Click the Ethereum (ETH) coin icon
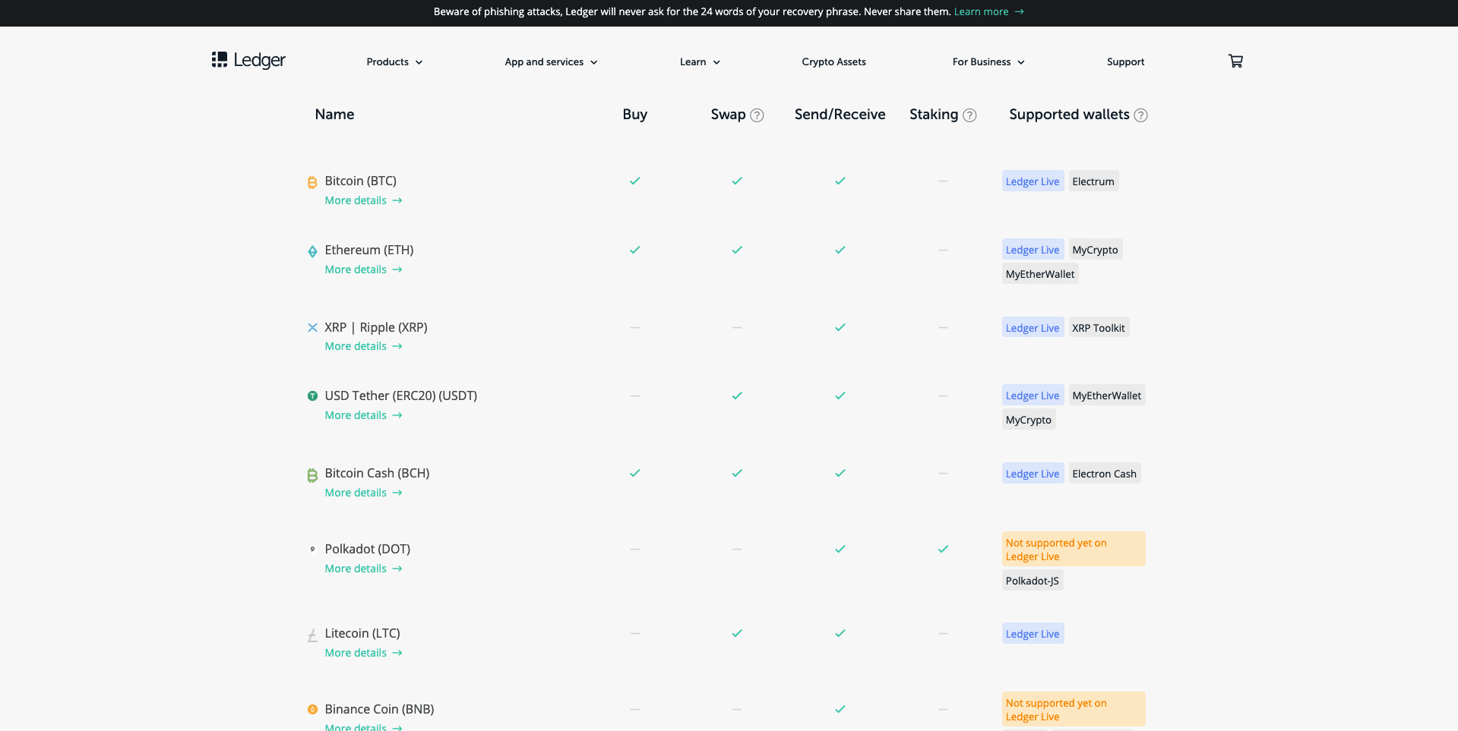The width and height of the screenshot is (1458, 731). click(312, 251)
